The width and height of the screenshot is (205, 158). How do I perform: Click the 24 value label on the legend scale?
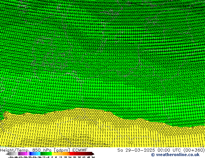pos(70,157)
